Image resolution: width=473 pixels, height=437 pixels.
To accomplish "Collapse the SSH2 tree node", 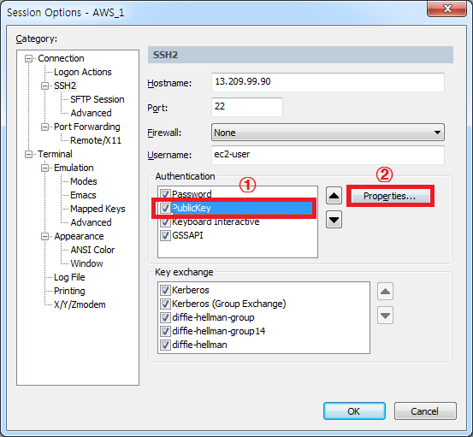I will [44, 86].
